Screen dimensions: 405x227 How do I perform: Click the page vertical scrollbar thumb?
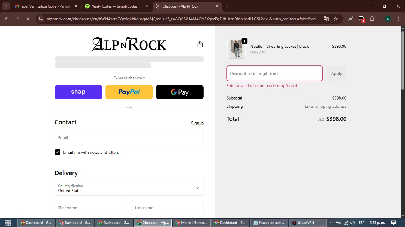[x=403, y=60]
